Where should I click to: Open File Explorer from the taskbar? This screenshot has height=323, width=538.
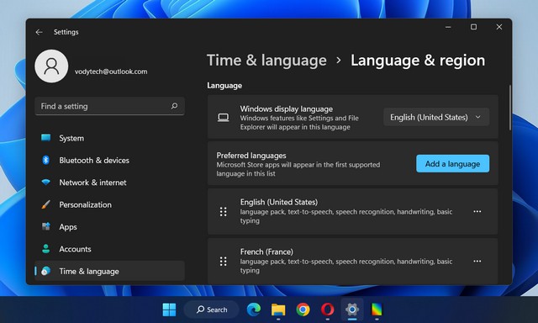point(278,310)
